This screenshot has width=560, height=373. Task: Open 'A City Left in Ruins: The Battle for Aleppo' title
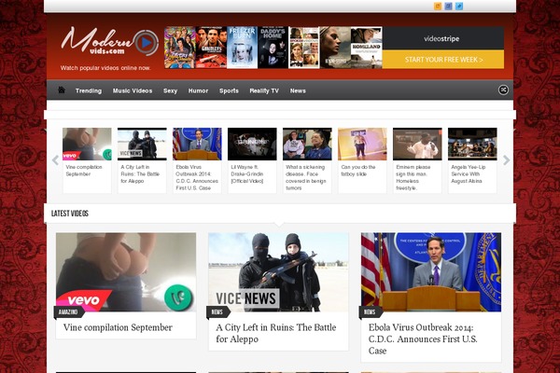(x=276, y=333)
